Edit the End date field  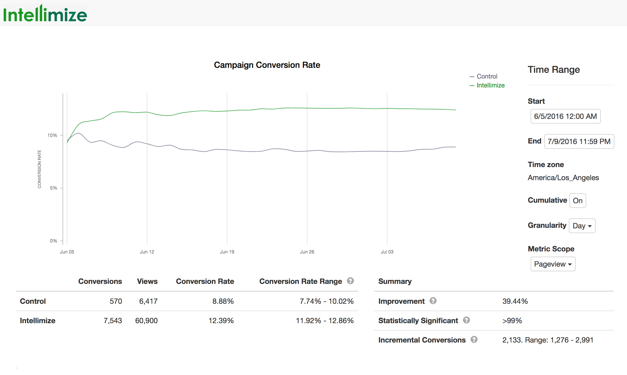579,141
